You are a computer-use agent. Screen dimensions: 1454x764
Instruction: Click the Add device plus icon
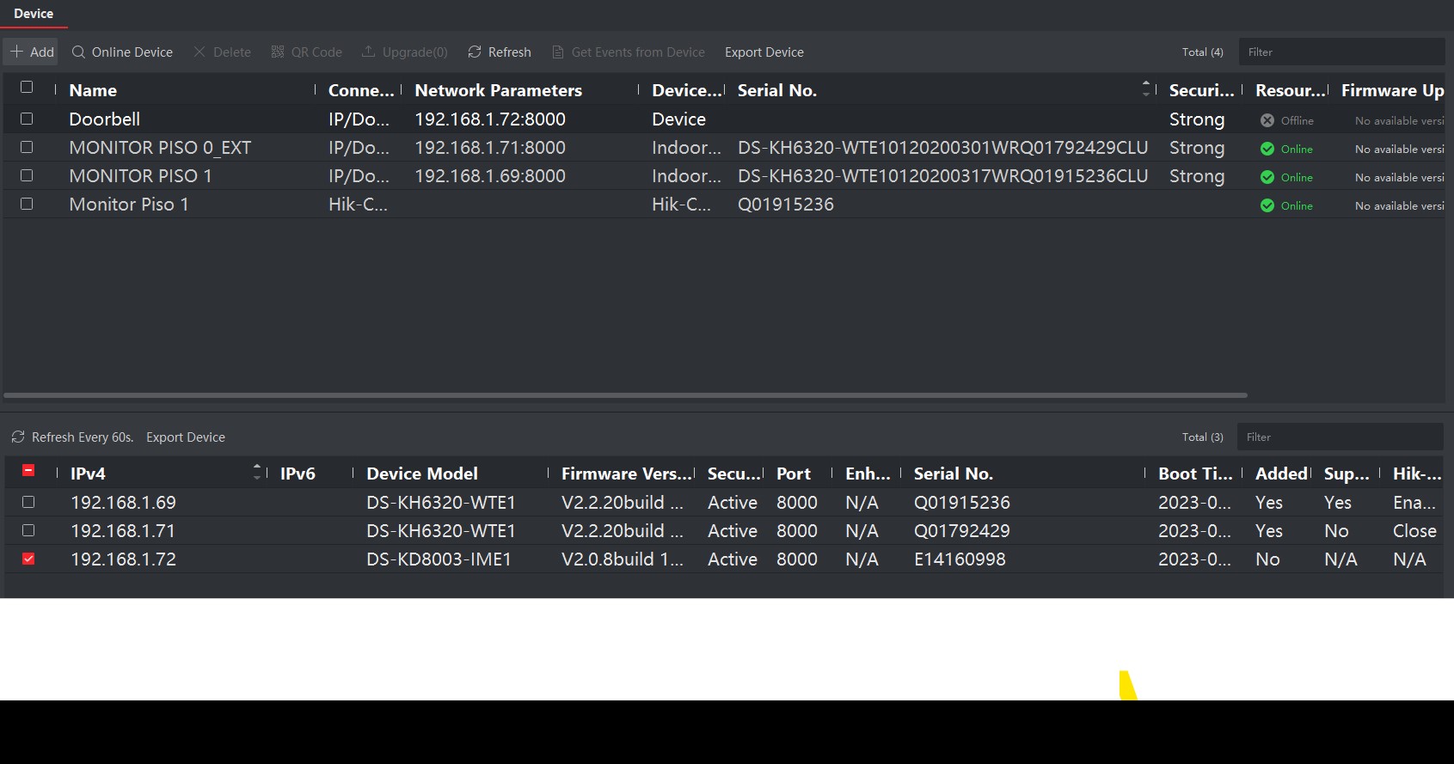click(16, 52)
